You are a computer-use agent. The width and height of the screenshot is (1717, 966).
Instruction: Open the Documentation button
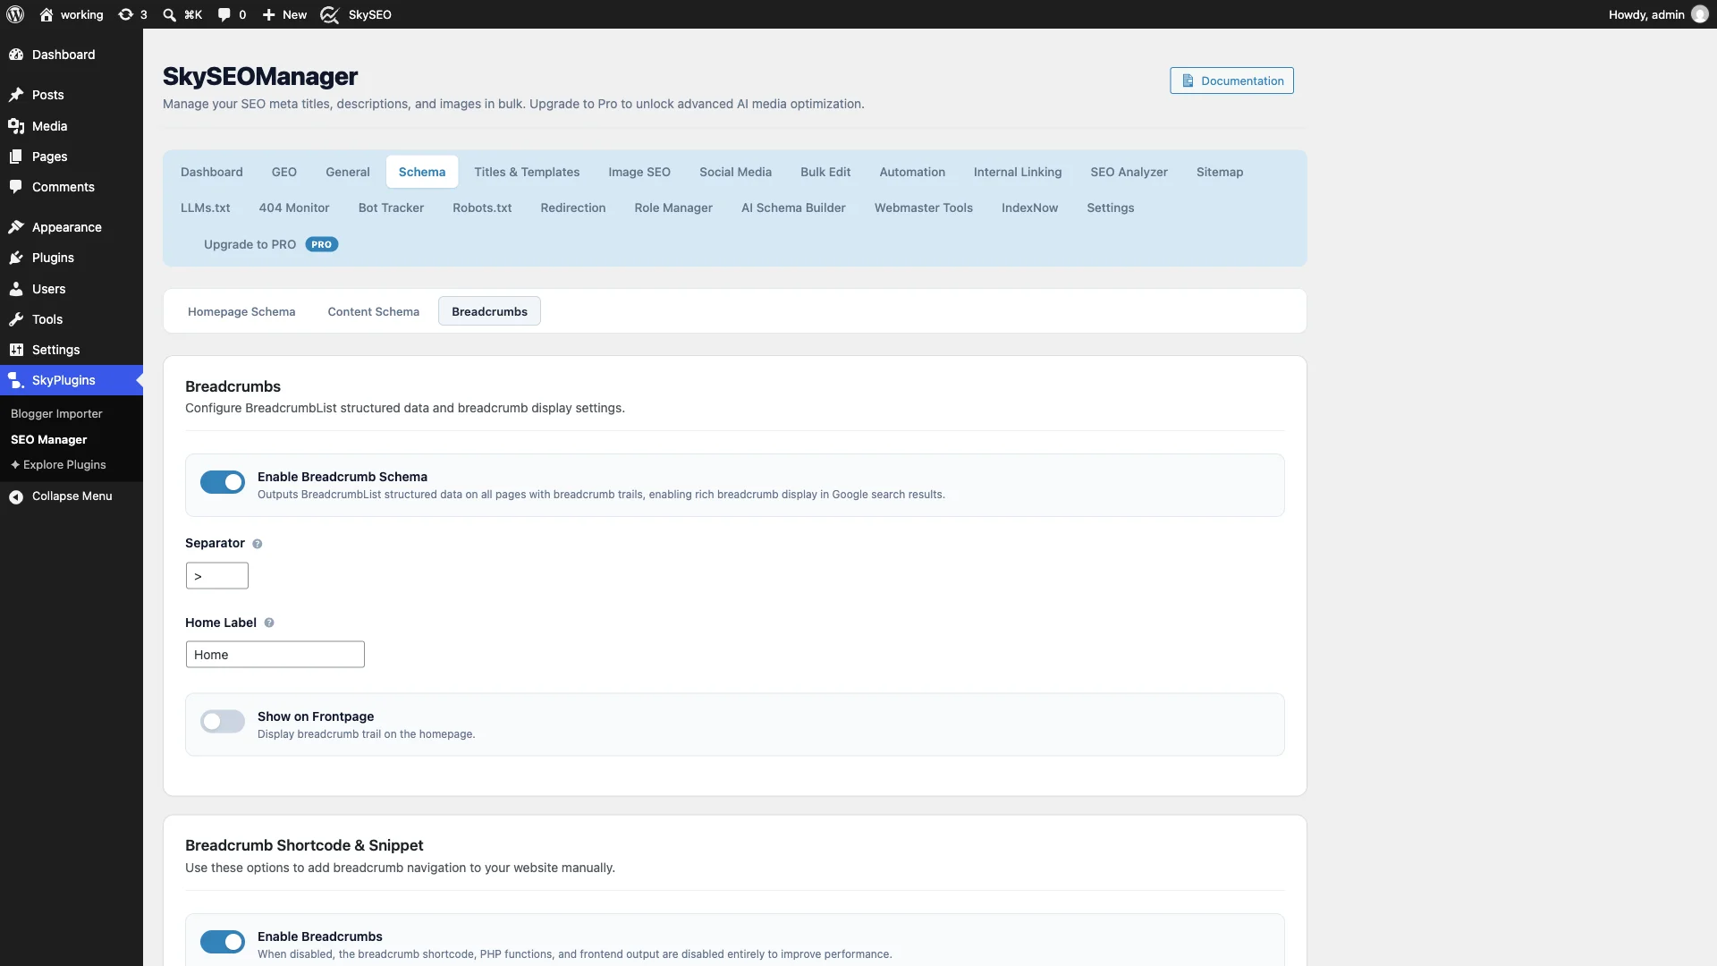point(1231,80)
